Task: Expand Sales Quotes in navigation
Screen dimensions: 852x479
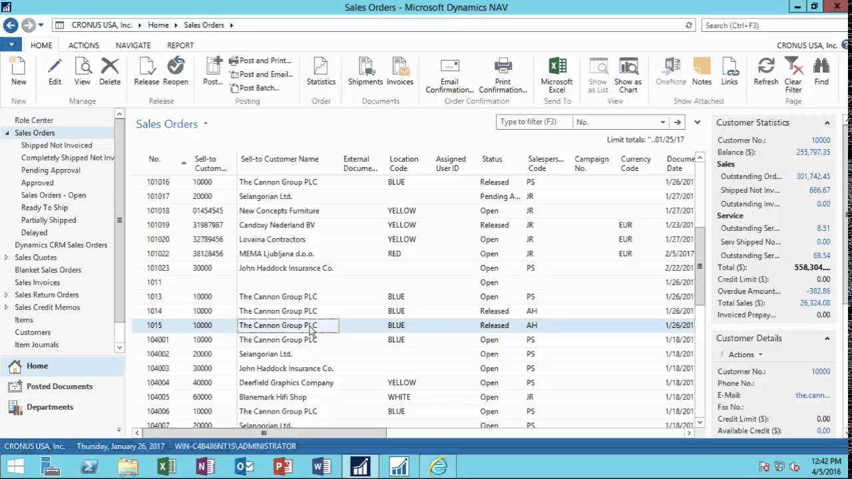Action: coord(7,257)
